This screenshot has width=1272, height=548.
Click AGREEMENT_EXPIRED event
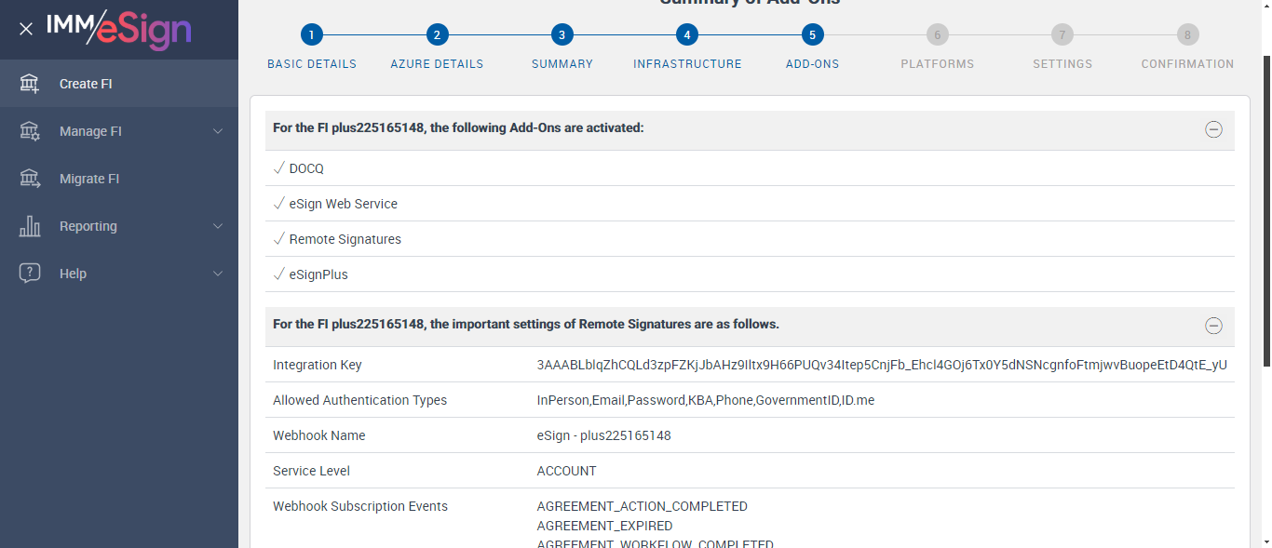coord(604,526)
